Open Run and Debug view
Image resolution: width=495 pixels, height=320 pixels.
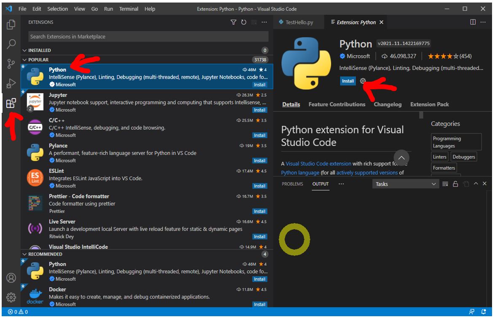pos(11,83)
